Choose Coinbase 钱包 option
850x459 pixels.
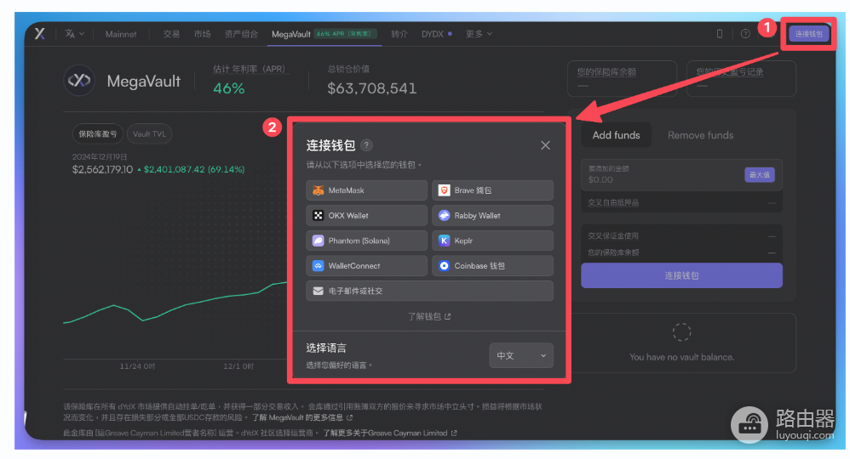493,266
